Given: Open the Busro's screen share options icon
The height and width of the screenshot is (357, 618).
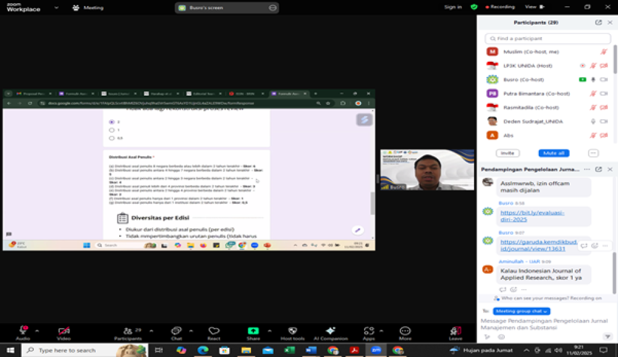Looking at the screenshot, I should (273, 7).
